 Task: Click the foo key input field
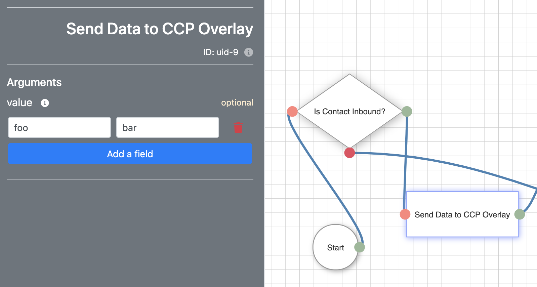pyautogui.click(x=59, y=127)
